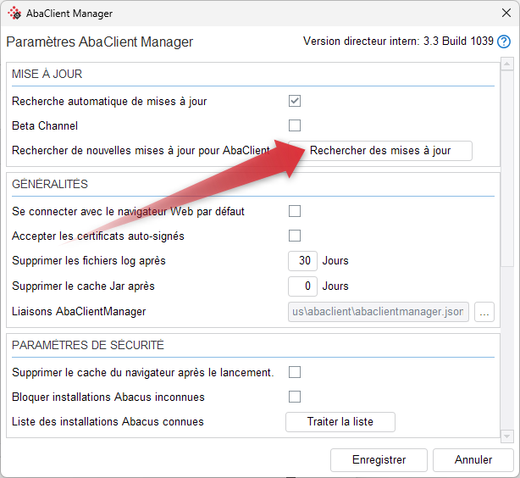
Task: Click 'Liste des installations Abacus connues' label
Action: click(108, 422)
